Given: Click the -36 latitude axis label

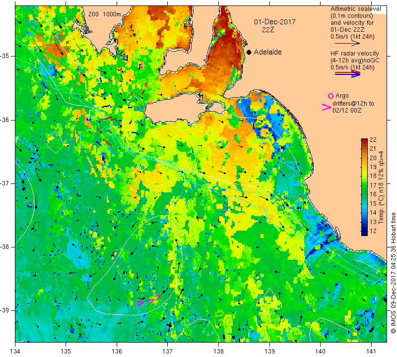Looking at the screenshot, I should pyautogui.click(x=5, y=119).
